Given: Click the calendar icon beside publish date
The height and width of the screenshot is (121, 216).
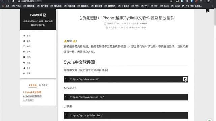Looking at the screenshot, I should click(x=105, y=24).
